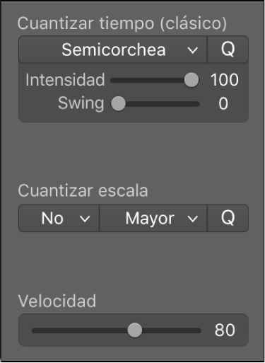Click the Intensidad slider knob
265x363 pixels.
[x=192, y=80]
